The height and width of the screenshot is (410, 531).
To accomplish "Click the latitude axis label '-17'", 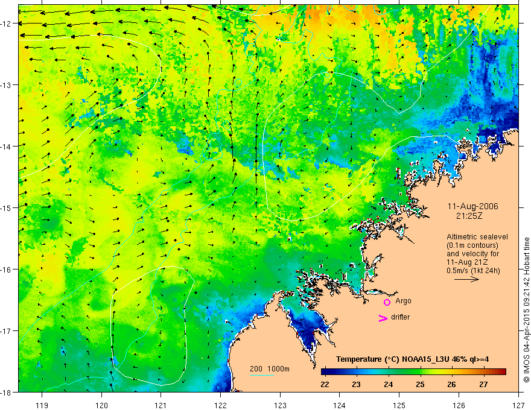I will 7,330.
